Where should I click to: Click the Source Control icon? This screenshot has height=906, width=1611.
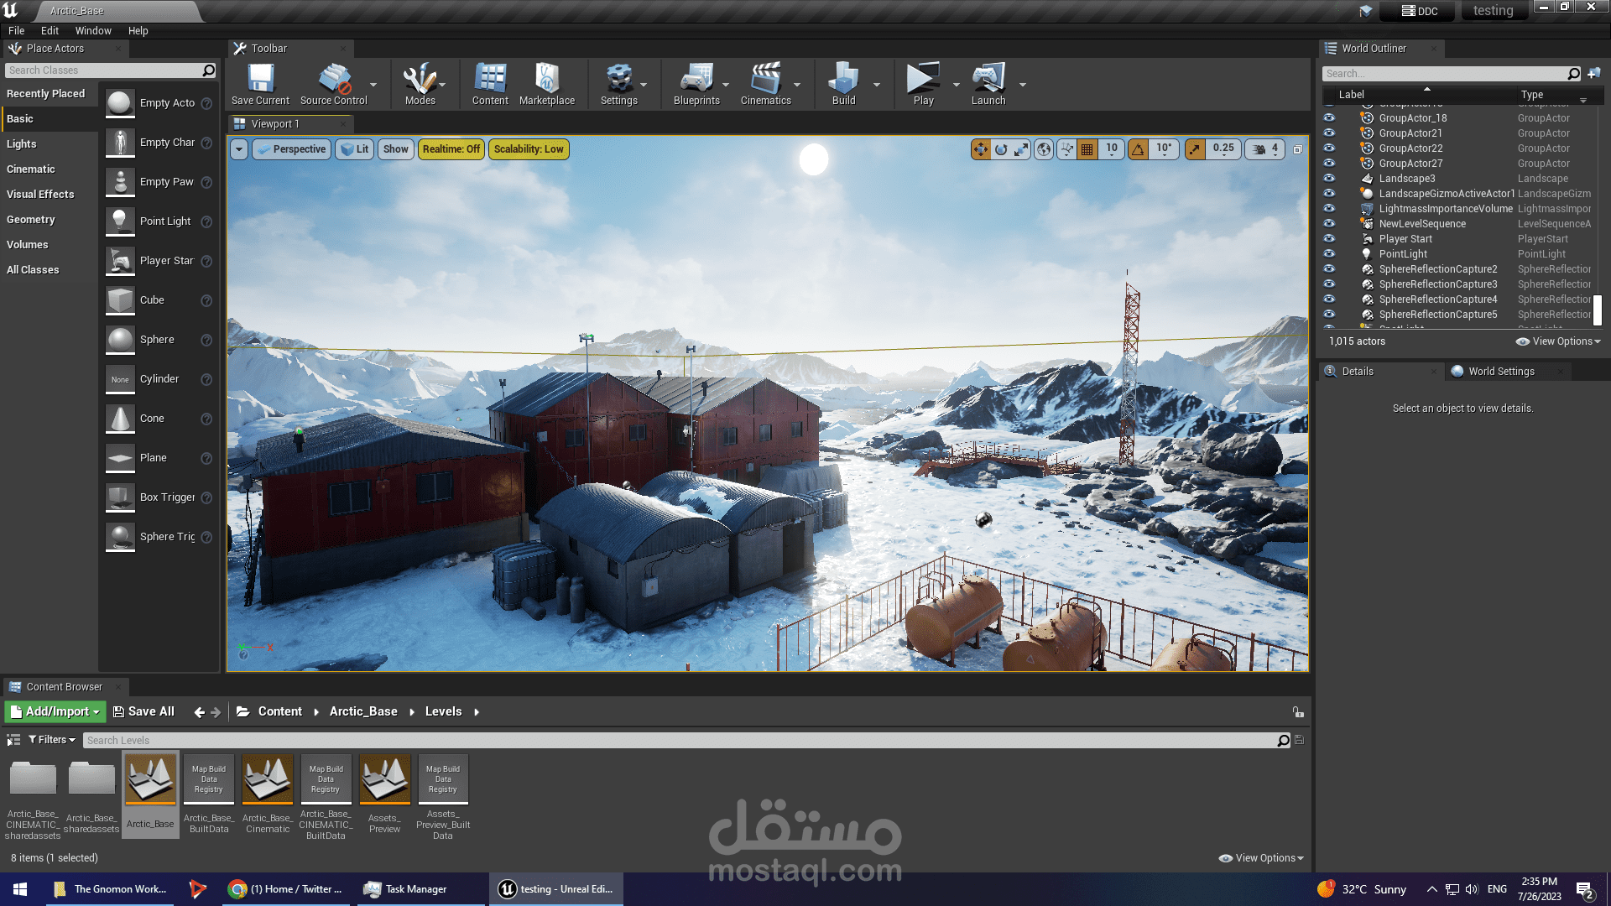333,84
